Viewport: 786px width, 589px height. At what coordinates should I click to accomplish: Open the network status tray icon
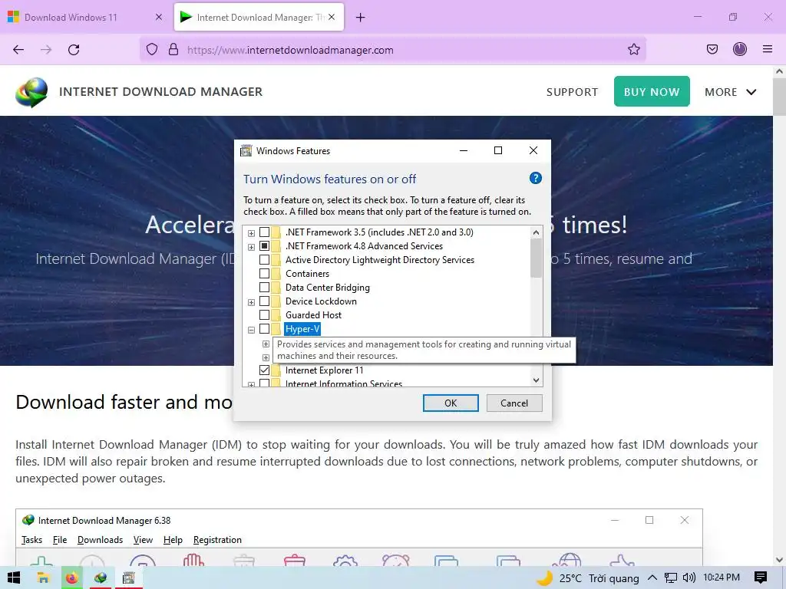click(671, 578)
